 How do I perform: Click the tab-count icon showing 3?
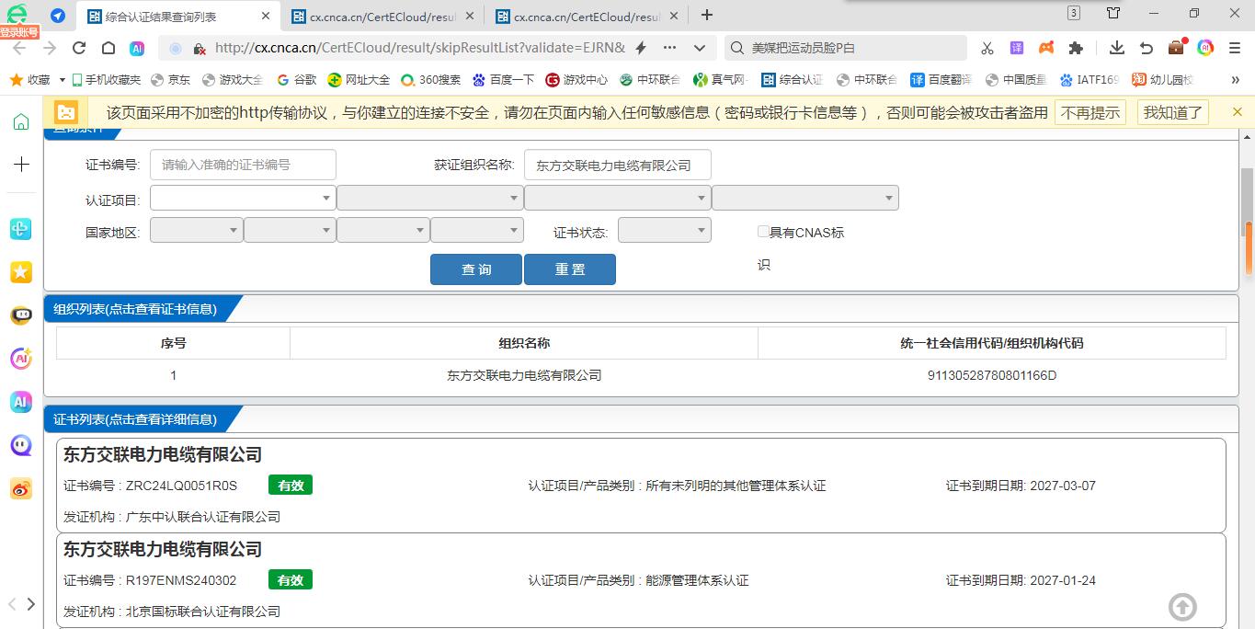click(1074, 13)
